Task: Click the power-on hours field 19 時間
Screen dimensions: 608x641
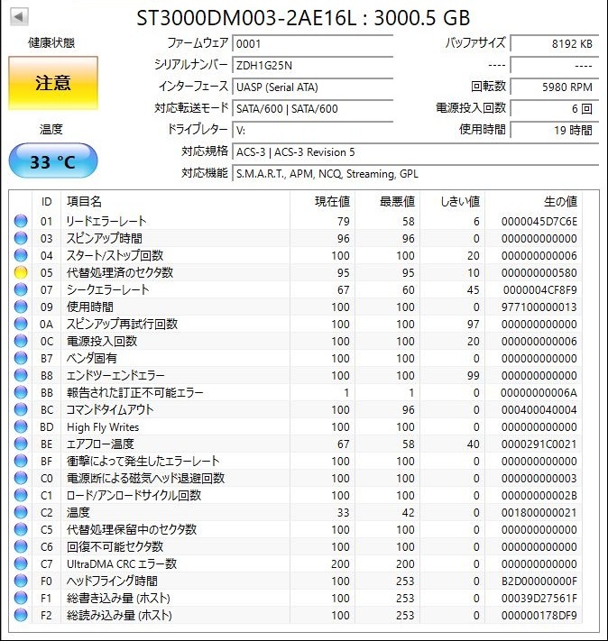Action: click(555, 131)
